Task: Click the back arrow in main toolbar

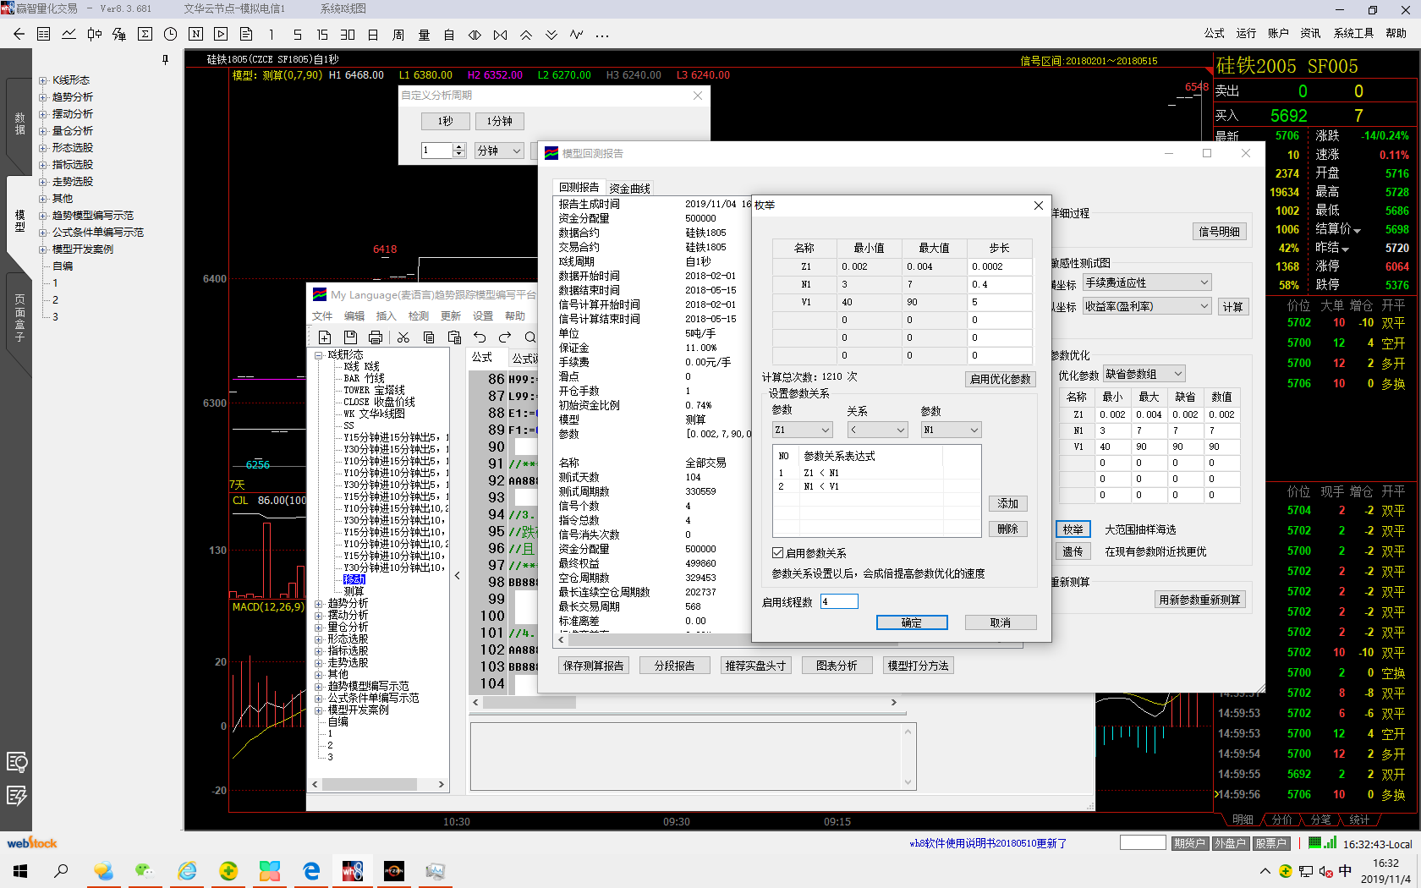Action: (x=19, y=35)
